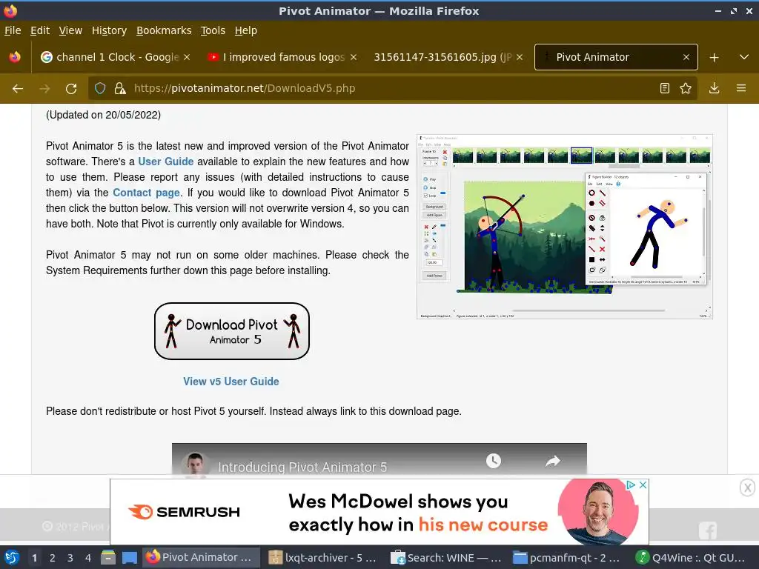Switch to virtual desktop 2

(53, 557)
